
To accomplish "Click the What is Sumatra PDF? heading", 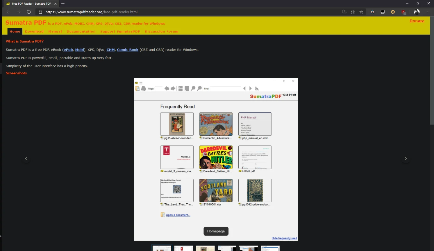I will click(x=25, y=41).
